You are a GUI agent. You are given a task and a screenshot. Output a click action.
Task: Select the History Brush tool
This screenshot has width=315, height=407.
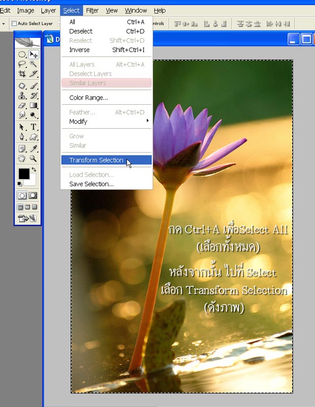pos(33,96)
